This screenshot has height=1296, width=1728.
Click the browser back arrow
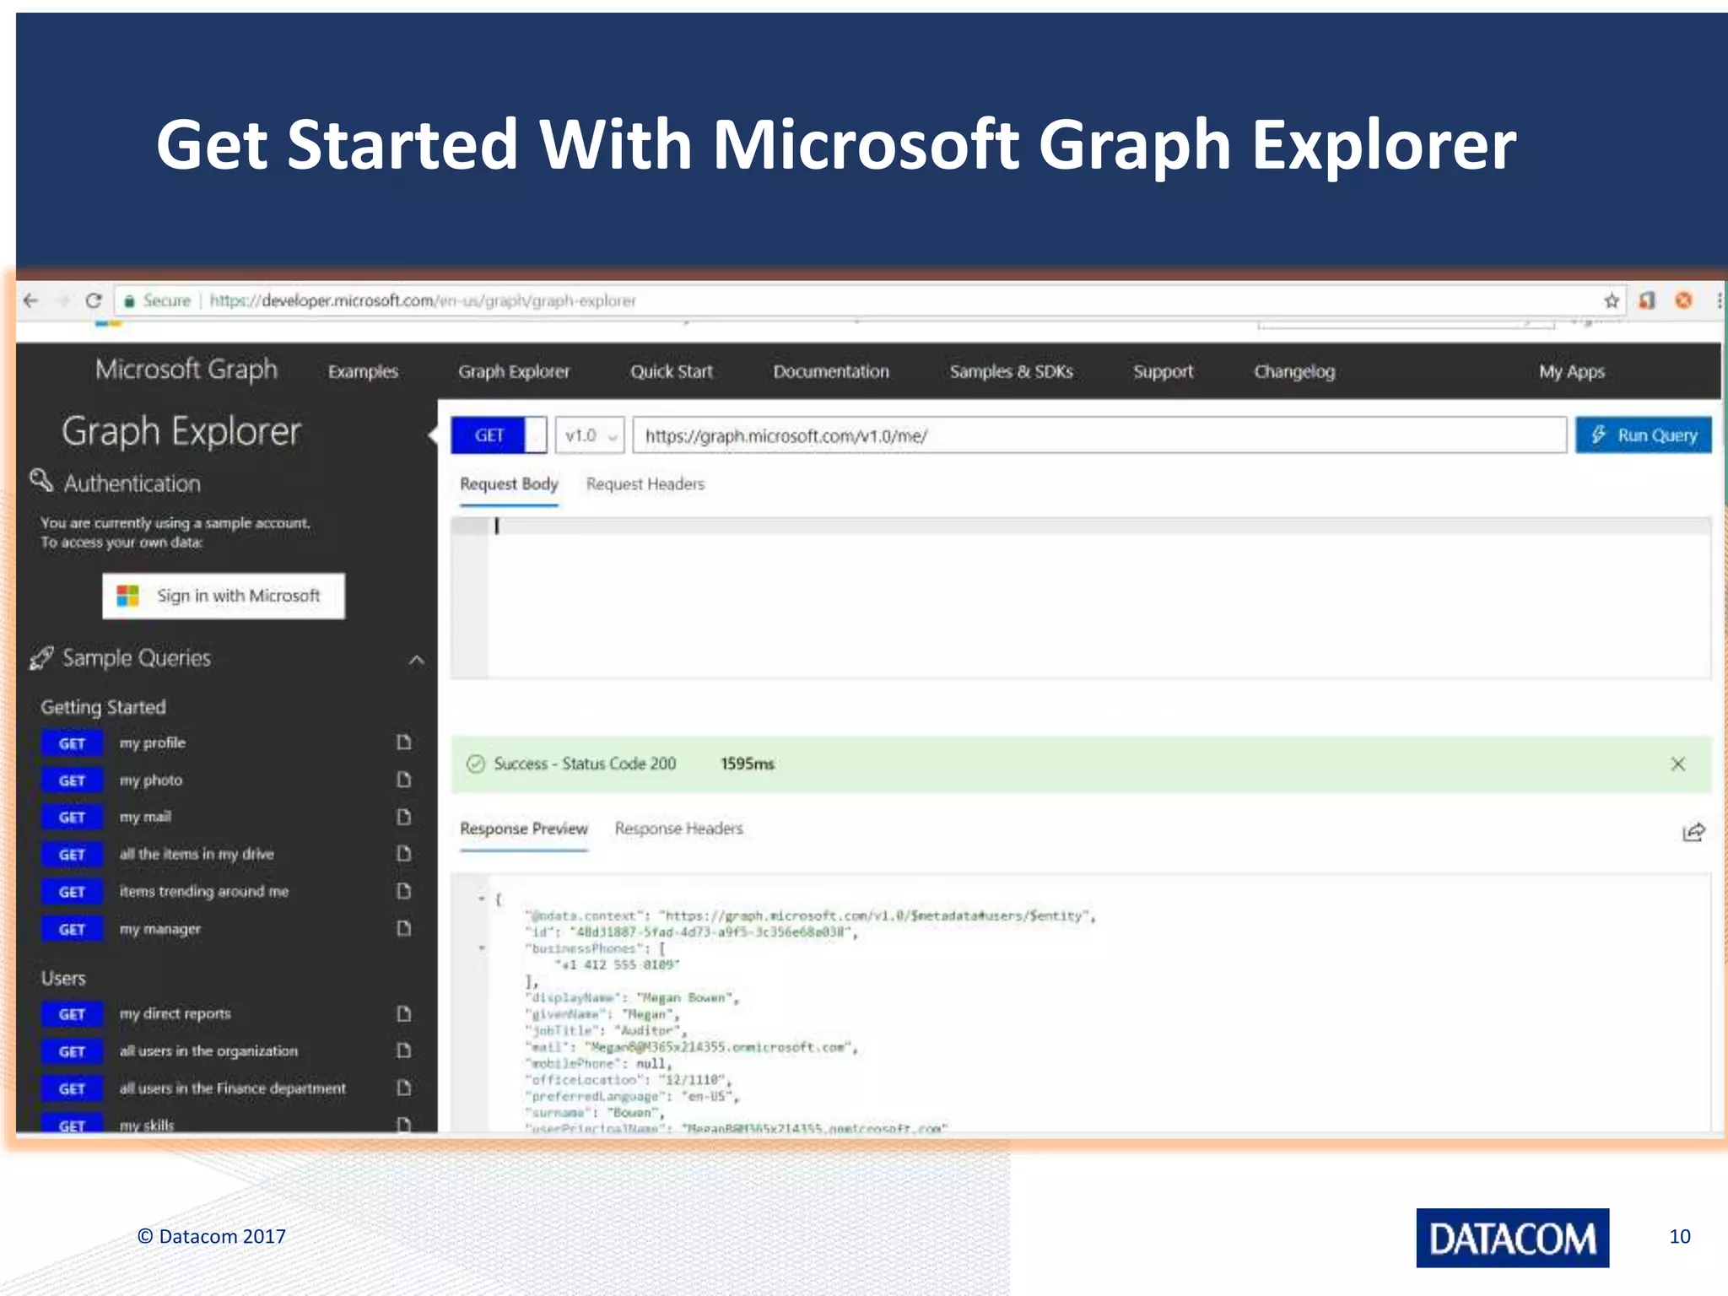click(31, 301)
